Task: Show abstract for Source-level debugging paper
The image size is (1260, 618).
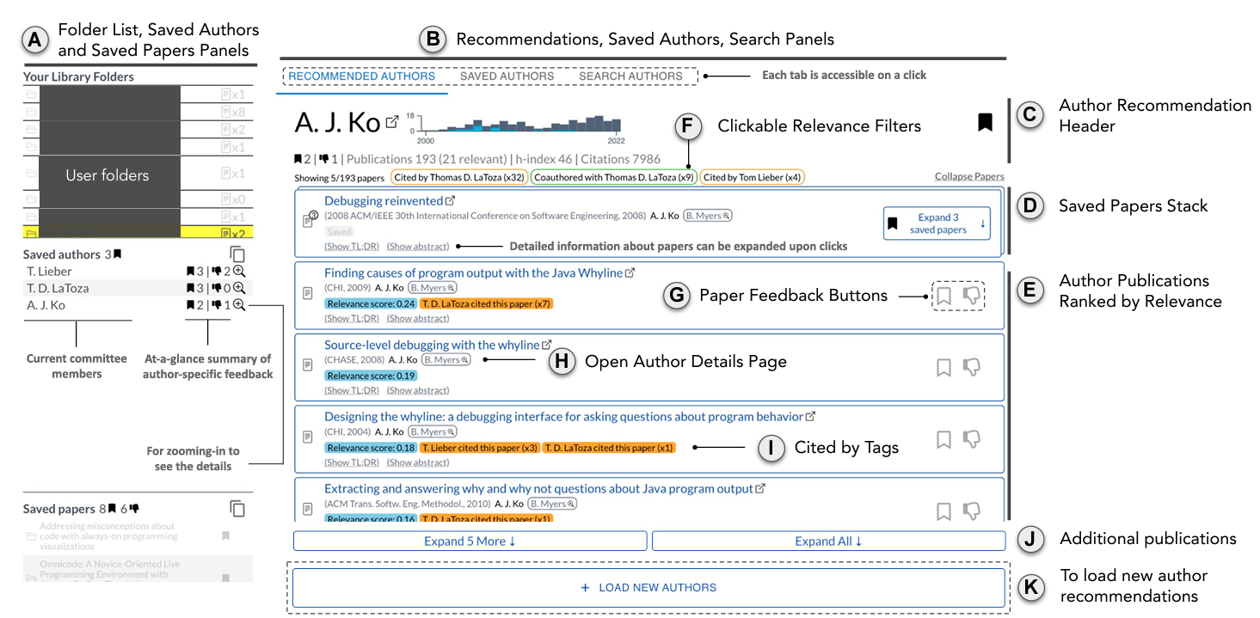Action: 418,390
